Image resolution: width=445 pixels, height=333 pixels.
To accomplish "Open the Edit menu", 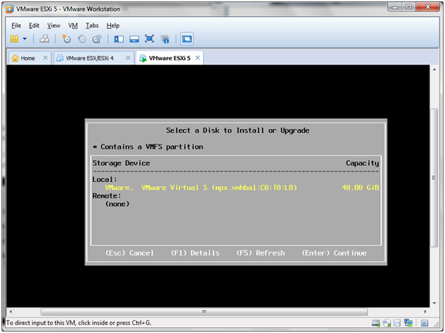I will click(34, 26).
